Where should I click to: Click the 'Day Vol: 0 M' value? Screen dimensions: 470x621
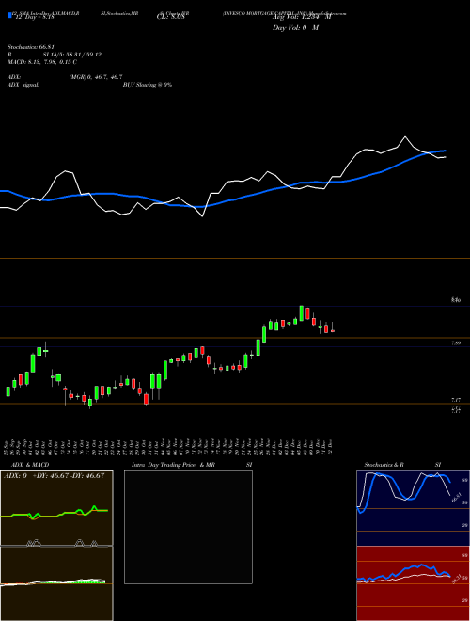pyautogui.click(x=295, y=28)
